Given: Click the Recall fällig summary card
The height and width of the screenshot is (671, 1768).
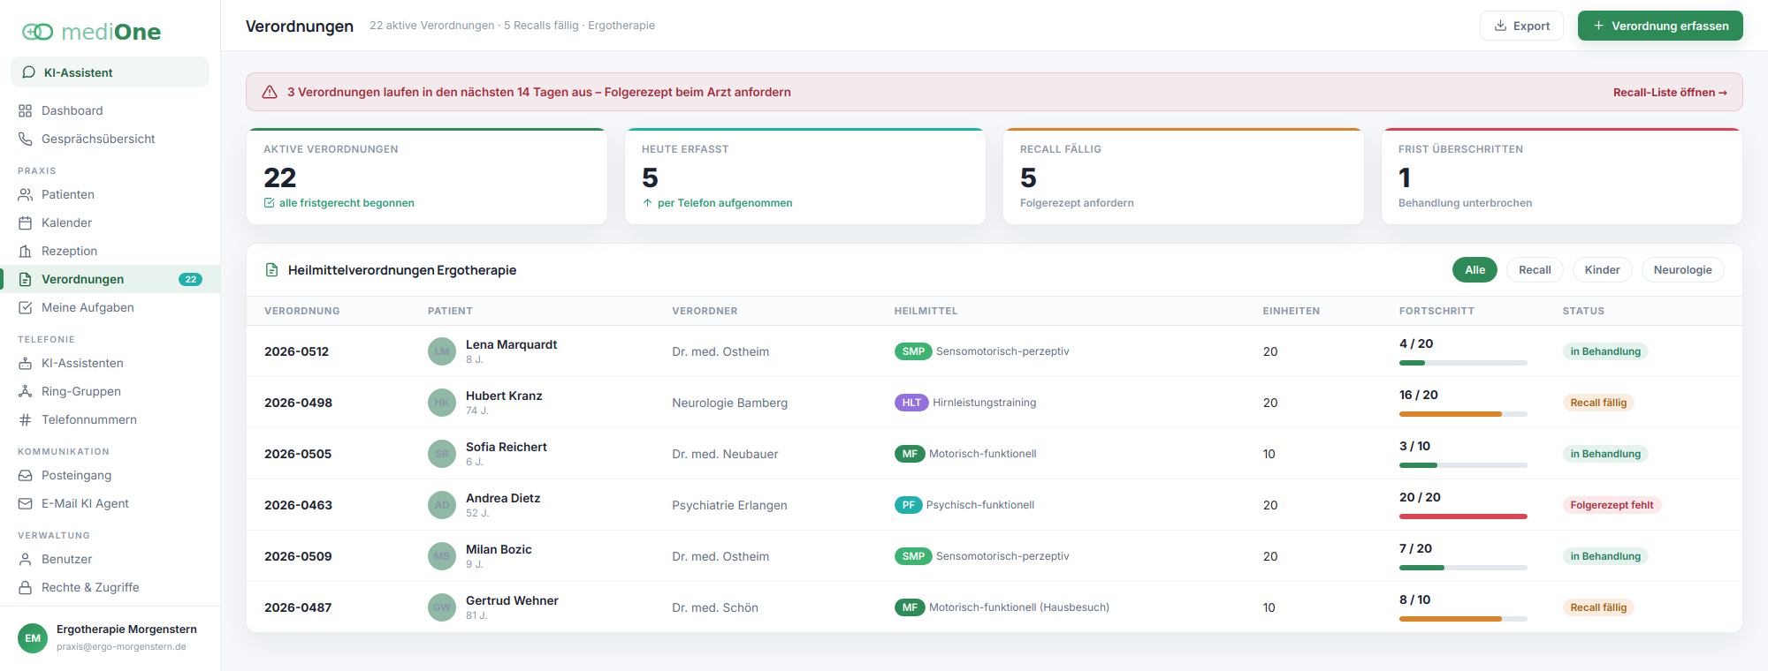Looking at the screenshot, I should click(x=1184, y=176).
